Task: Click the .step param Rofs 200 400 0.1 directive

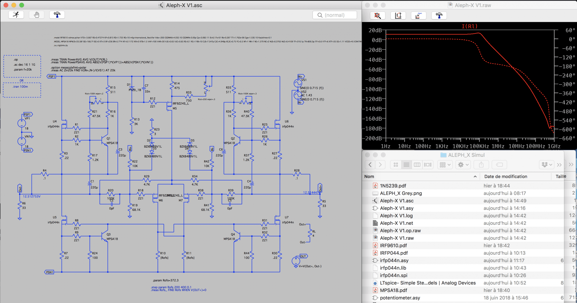Action: click(x=171, y=287)
